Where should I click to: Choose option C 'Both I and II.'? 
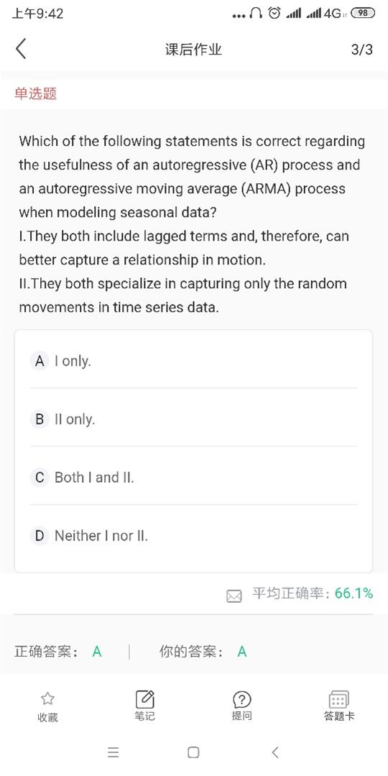click(193, 478)
